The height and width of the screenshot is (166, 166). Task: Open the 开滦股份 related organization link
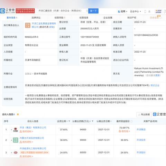point(141,153)
